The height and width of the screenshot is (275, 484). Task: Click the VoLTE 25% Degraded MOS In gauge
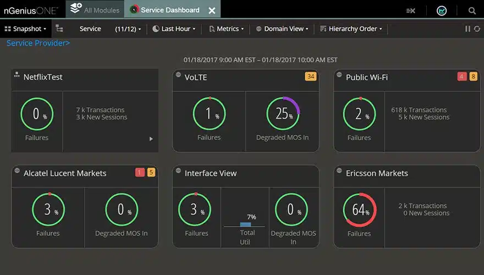[283, 114]
